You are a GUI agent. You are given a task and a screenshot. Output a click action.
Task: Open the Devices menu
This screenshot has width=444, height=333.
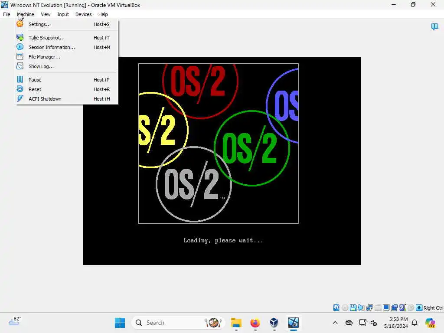point(84,14)
